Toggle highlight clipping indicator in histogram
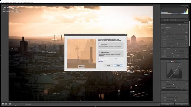The image size is (191, 107). pos(187,8)
